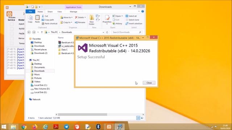The height and width of the screenshot is (130, 232).
Task: Switch to the Home ribbon tab
Action: 40,12
